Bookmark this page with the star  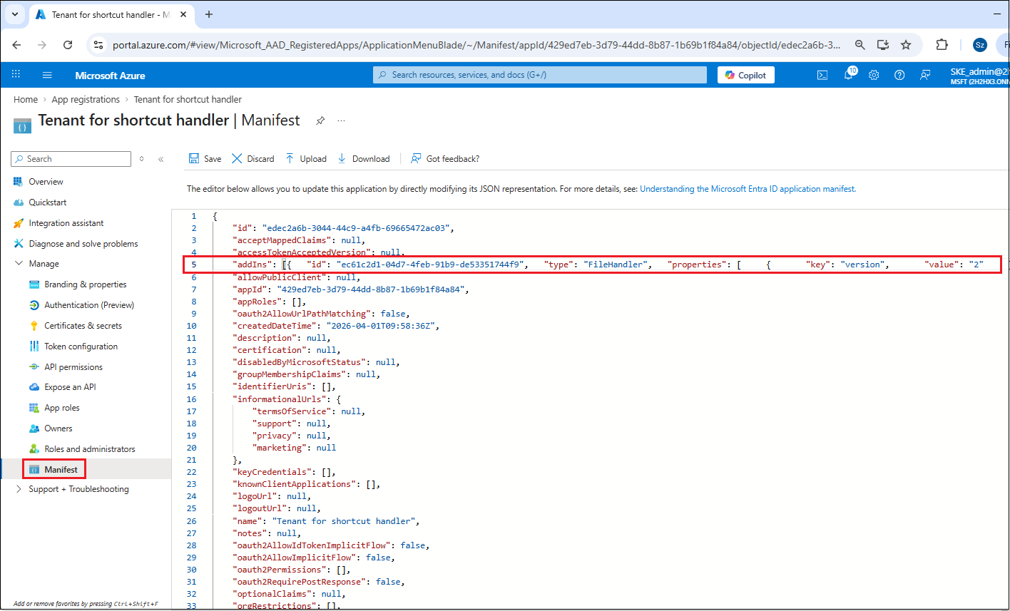point(906,45)
